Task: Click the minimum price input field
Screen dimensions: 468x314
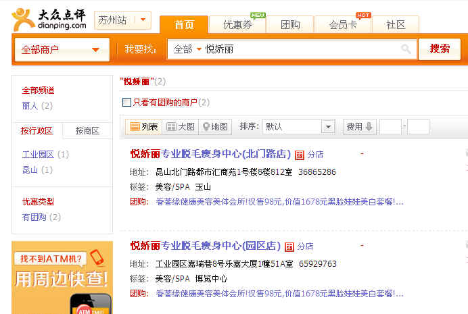Action: [390, 127]
